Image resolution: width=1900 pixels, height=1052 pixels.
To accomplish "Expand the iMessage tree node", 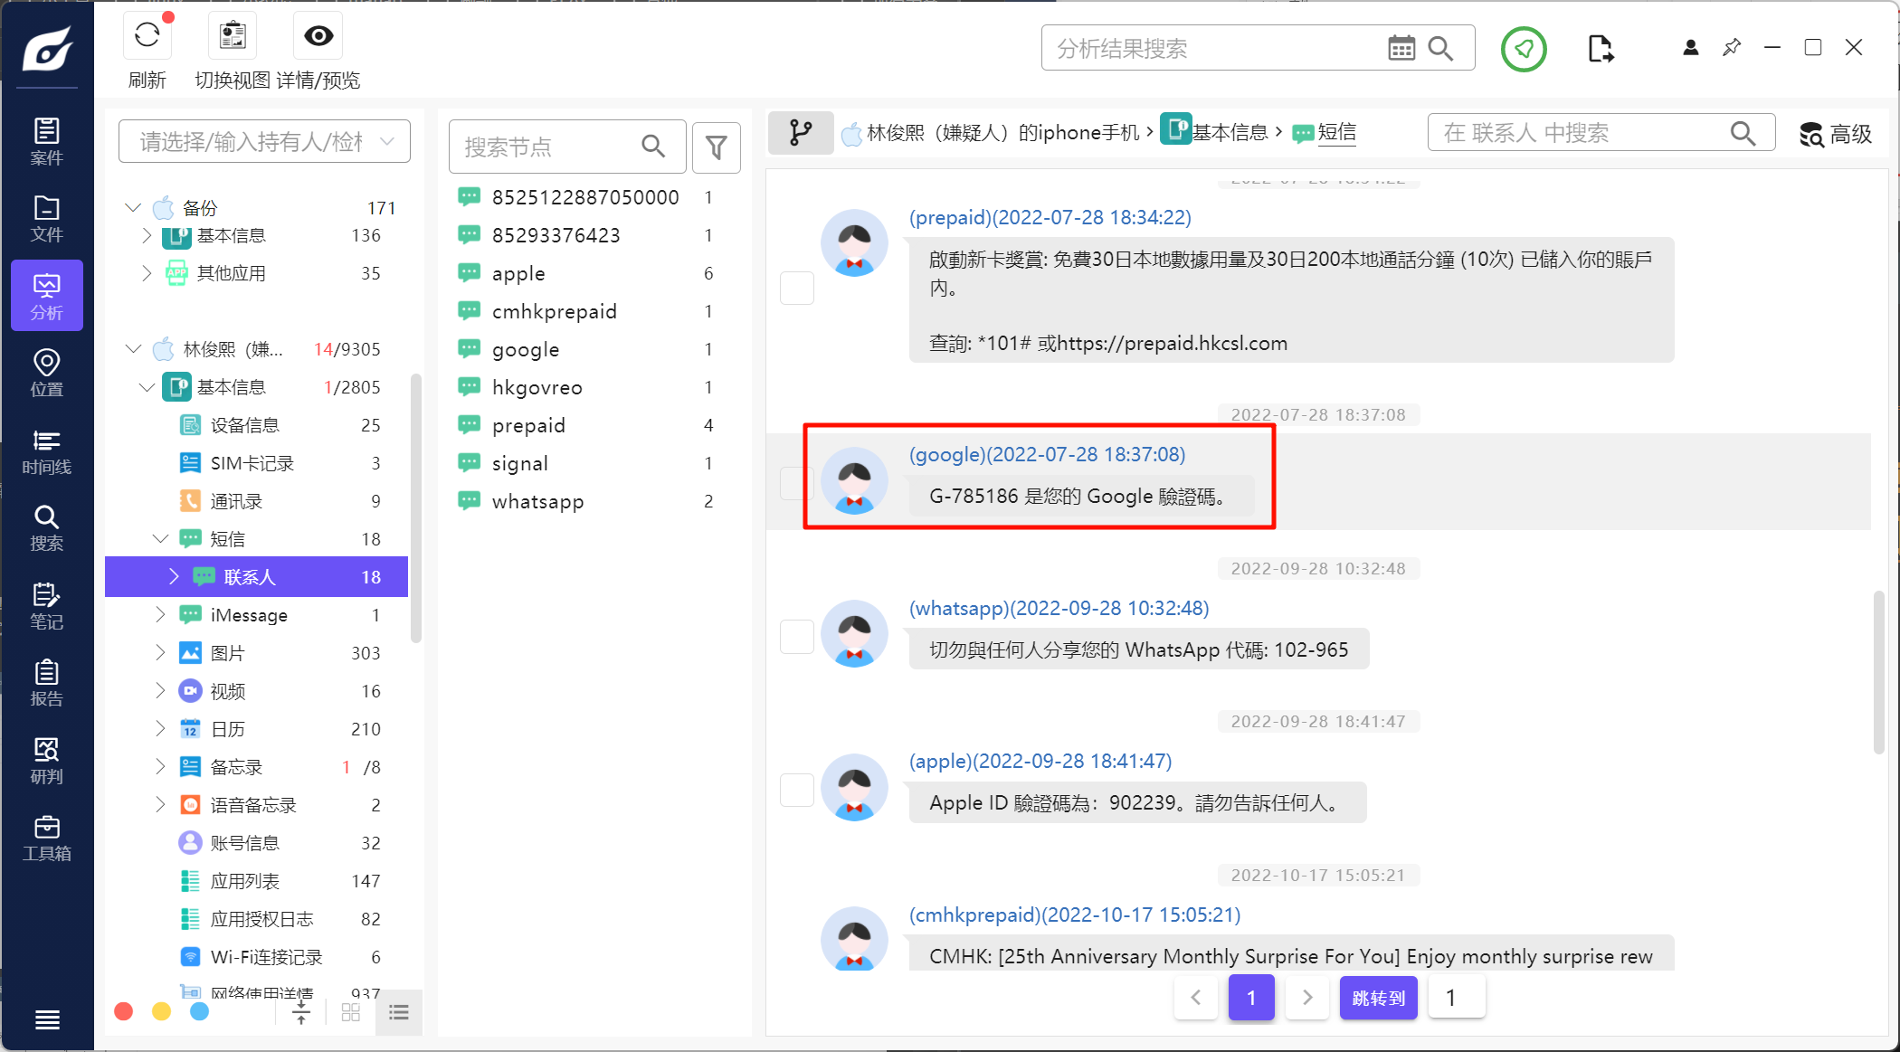I will point(160,615).
